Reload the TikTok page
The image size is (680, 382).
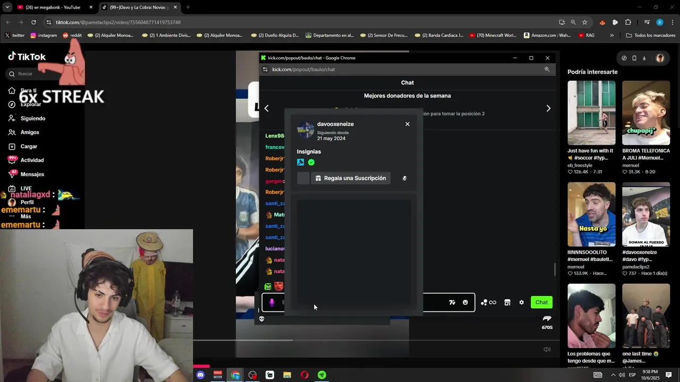(33, 22)
